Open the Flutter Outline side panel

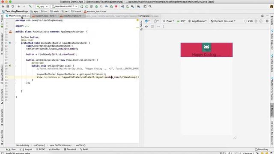coord(272,63)
